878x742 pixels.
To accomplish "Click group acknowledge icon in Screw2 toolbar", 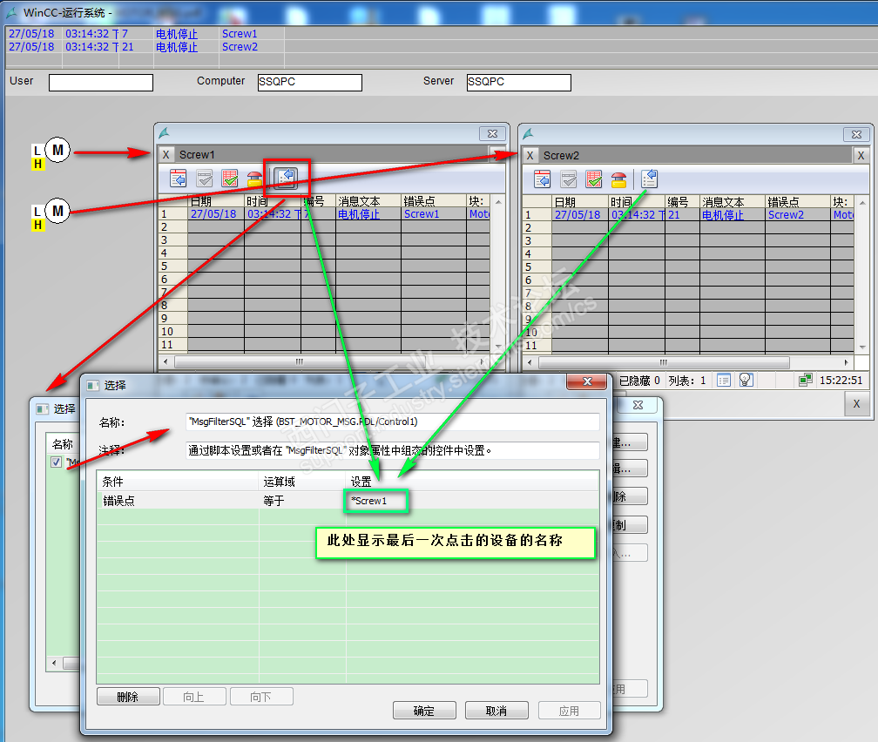I will click(x=593, y=179).
